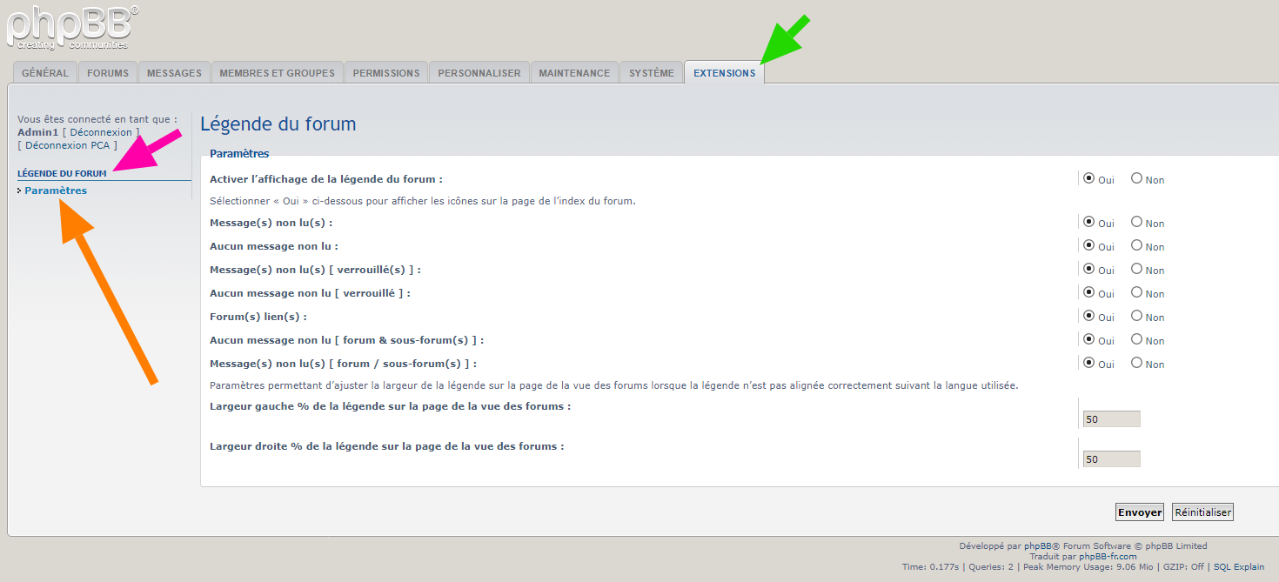1279x582 pixels.
Task: Open Paramètres in the sidebar
Action: click(x=56, y=191)
